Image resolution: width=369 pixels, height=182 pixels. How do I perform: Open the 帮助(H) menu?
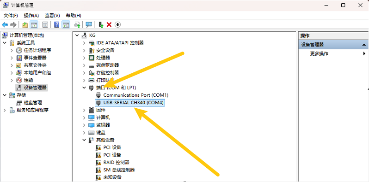74,16
